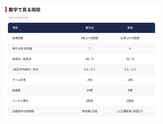Viewport: 163px width, 124px height.
Task: Click the cell 31年ぶり9回目
Action: (x=130, y=38)
